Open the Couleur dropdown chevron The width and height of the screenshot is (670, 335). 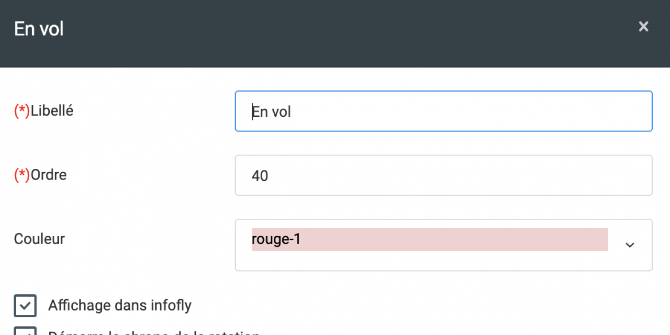point(630,245)
